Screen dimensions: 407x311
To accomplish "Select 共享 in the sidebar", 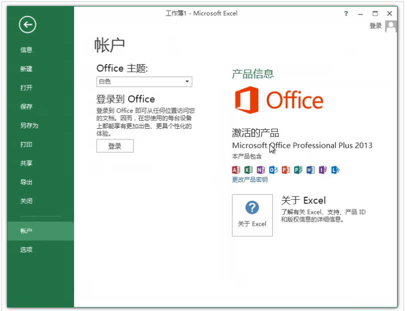I will tap(26, 164).
